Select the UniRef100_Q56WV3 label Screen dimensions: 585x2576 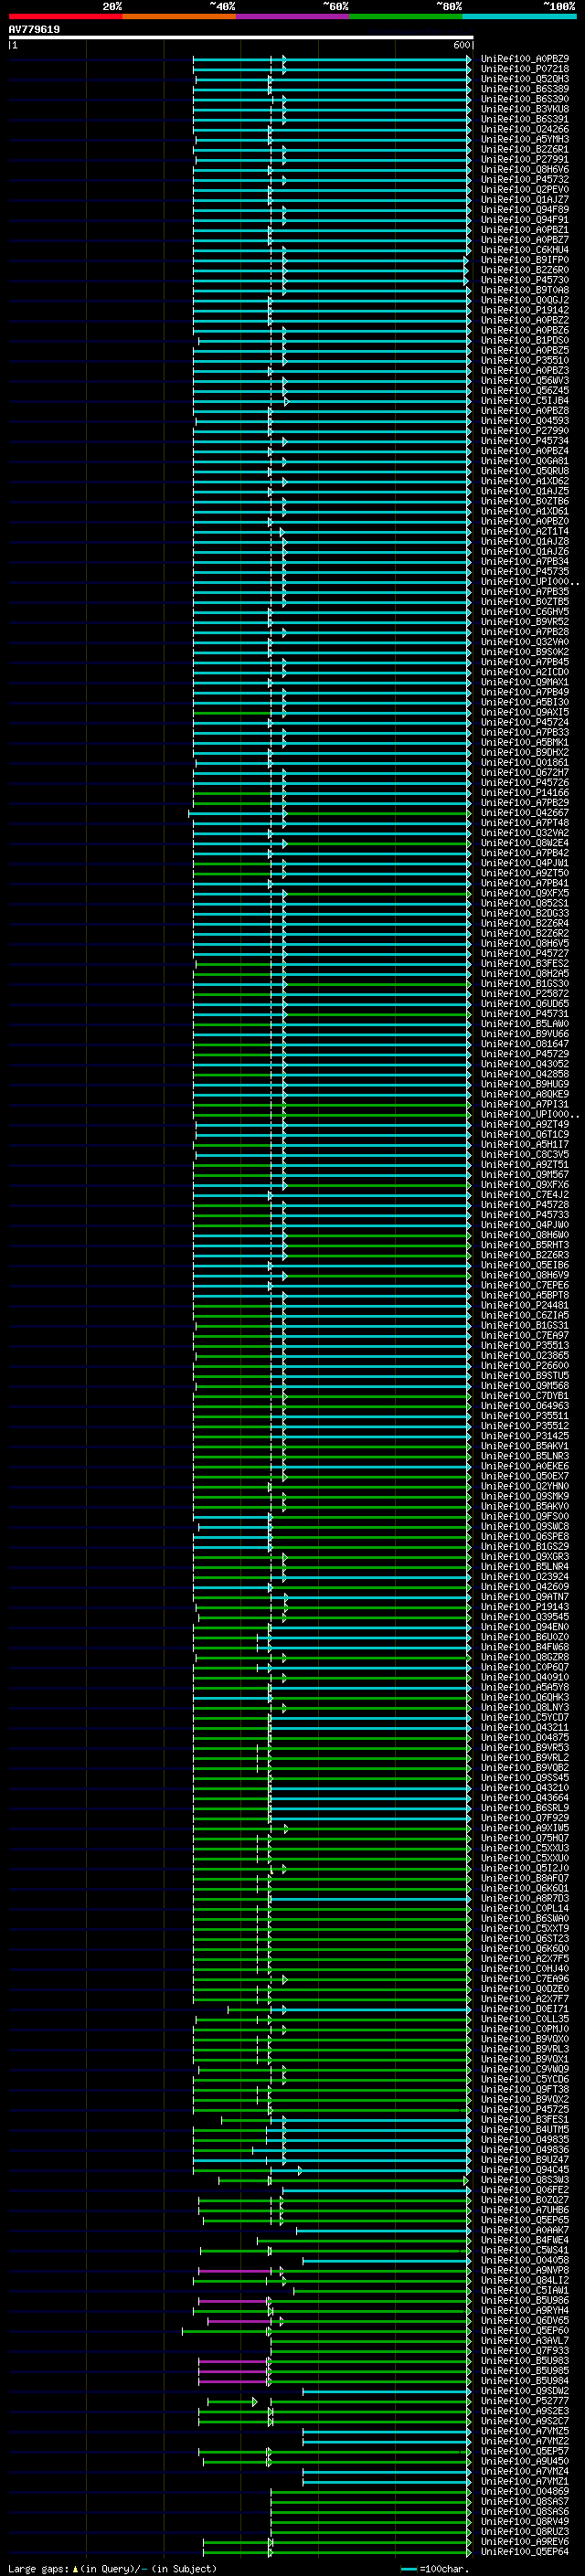pos(525,380)
